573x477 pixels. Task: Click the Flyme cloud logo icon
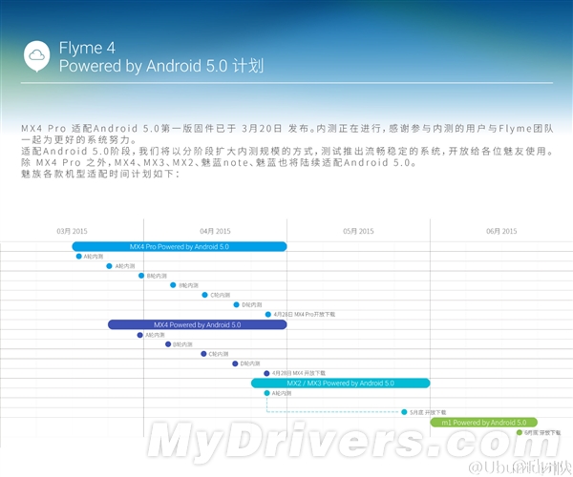(36, 54)
